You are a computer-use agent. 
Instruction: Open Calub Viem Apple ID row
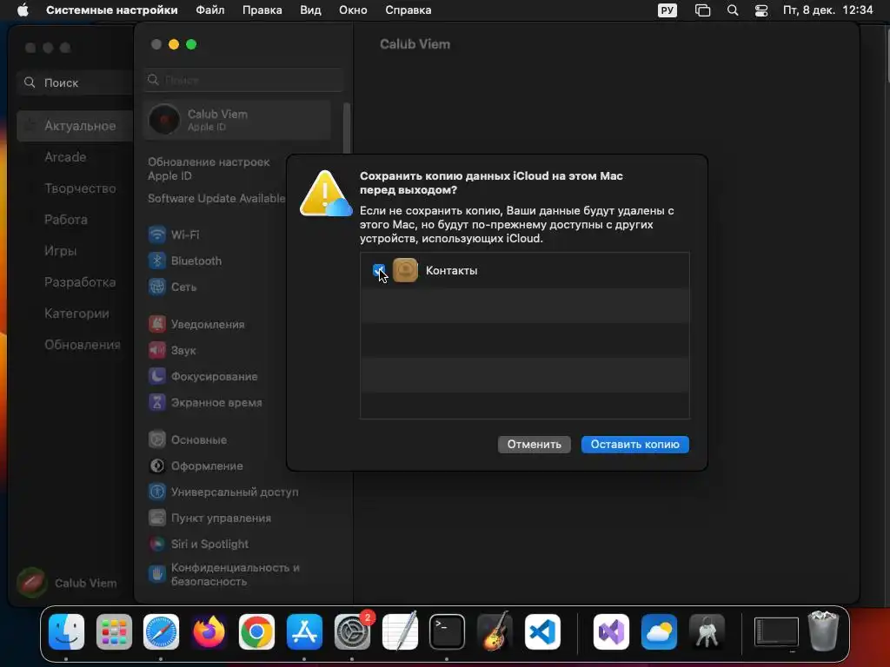[x=237, y=120]
